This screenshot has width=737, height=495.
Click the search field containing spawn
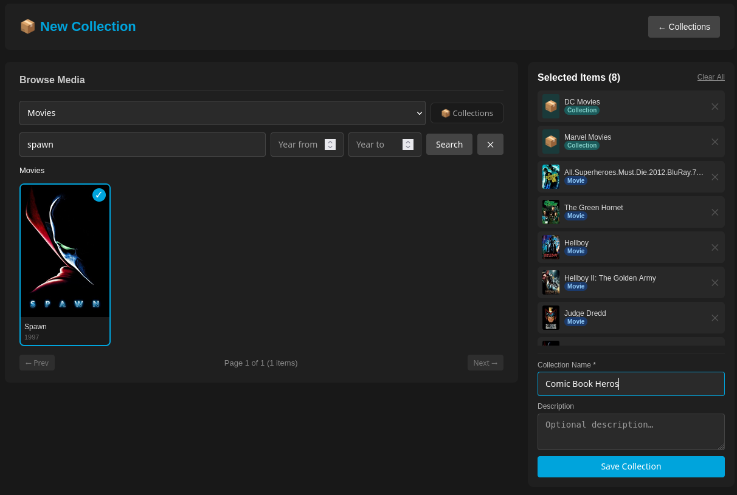(x=142, y=145)
